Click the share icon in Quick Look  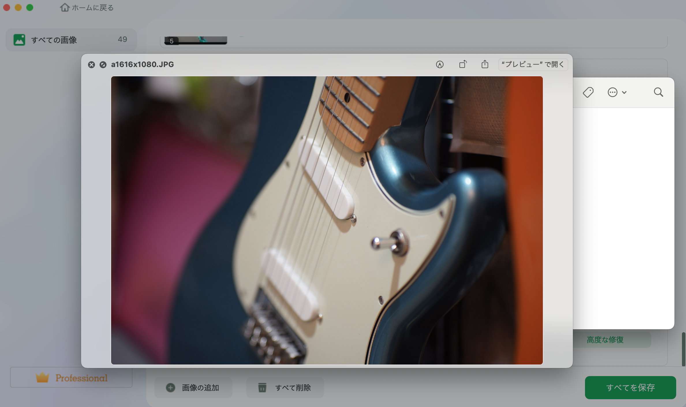coord(485,64)
